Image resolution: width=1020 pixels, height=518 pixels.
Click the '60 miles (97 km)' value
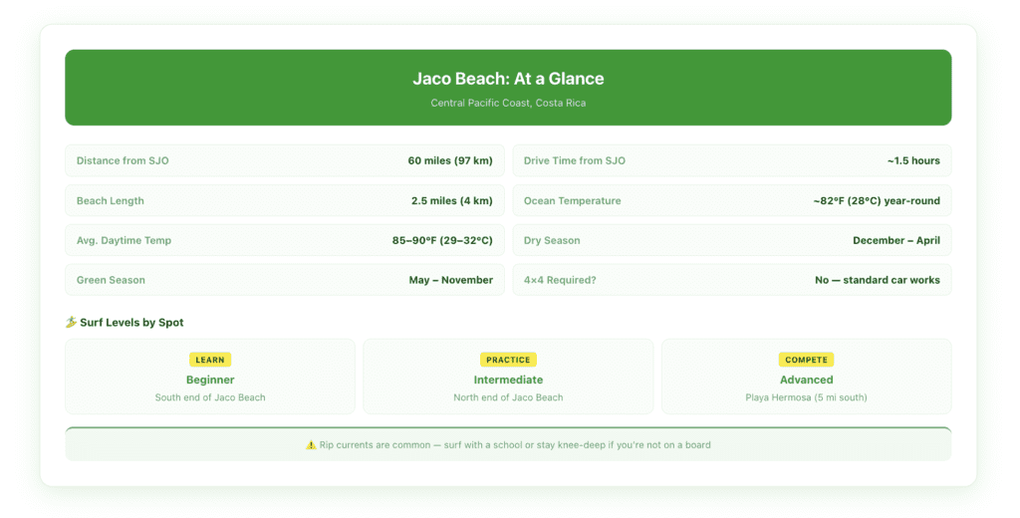[x=450, y=160]
